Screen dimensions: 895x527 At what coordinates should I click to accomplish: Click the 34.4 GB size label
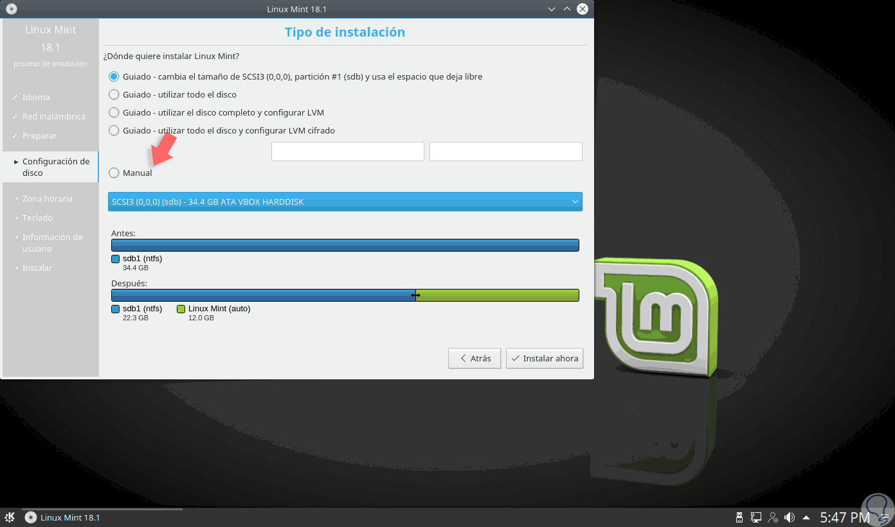[x=136, y=268]
